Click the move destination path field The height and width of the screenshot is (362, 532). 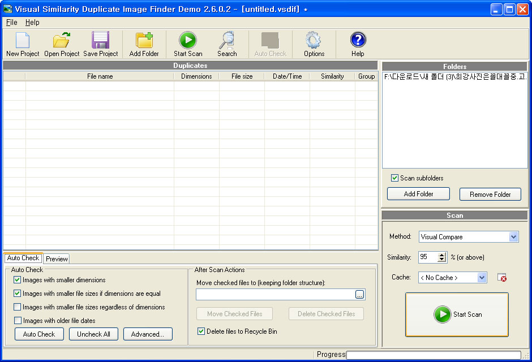click(x=276, y=295)
